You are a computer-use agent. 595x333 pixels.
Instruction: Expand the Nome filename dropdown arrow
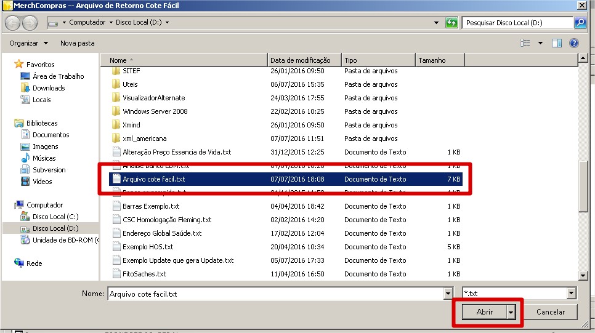(x=448, y=294)
